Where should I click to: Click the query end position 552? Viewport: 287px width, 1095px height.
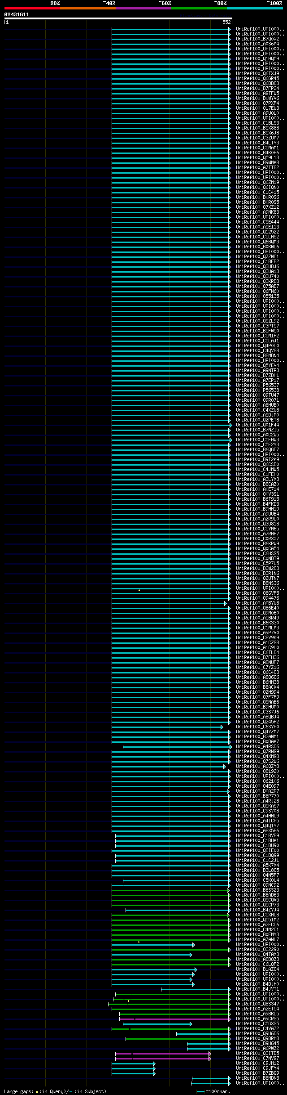(226, 22)
